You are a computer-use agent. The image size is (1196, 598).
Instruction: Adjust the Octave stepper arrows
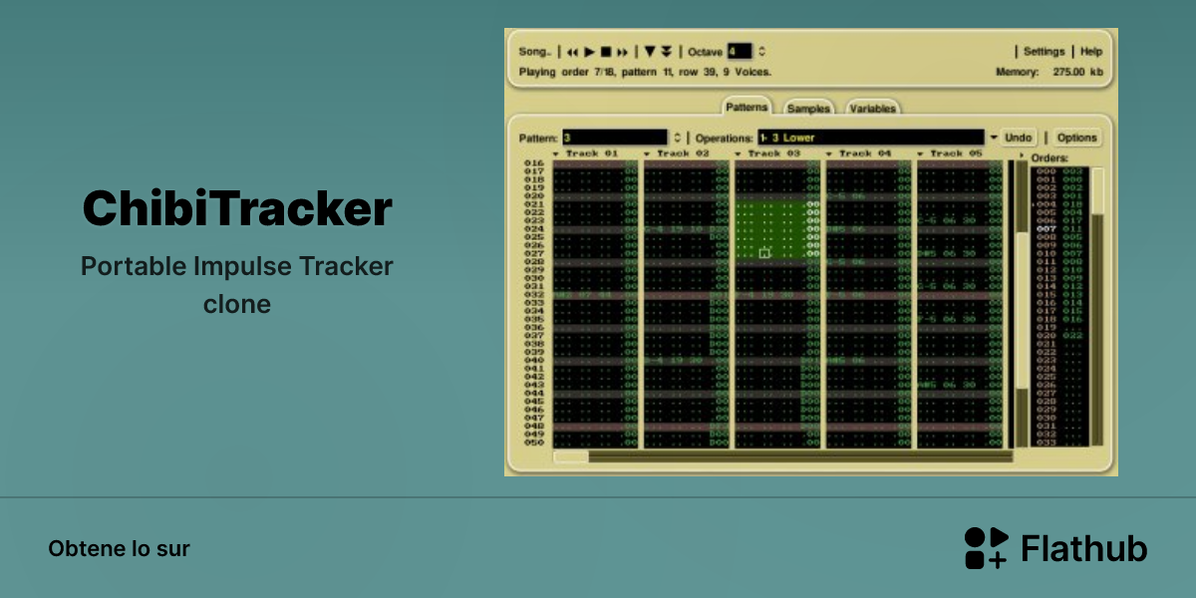pyautogui.click(x=762, y=52)
